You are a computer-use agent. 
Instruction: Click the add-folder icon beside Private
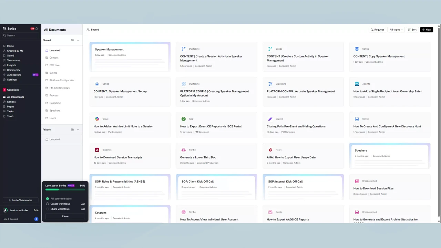[72, 130]
